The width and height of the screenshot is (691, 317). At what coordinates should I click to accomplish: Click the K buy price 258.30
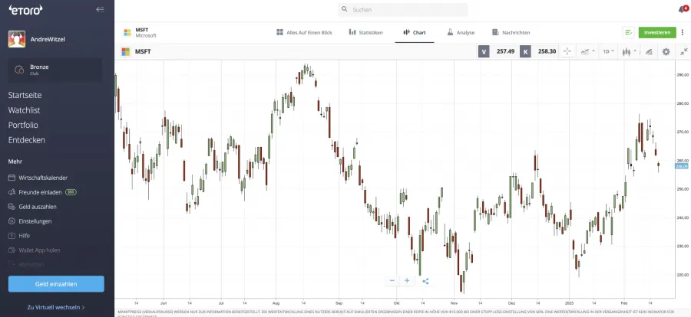coord(539,51)
